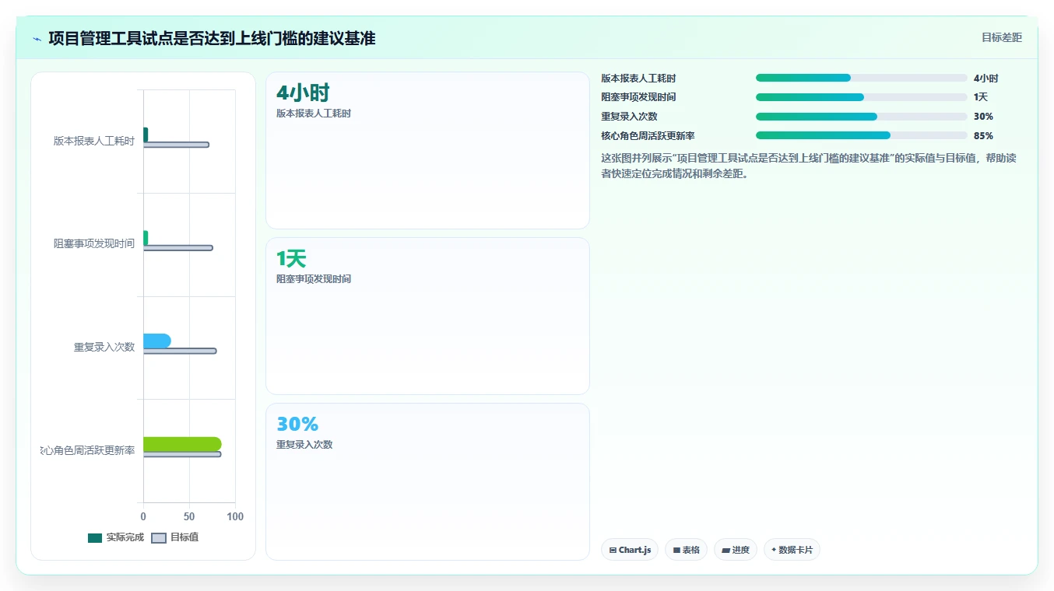Click the 表格 tag chip
The width and height of the screenshot is (1054, 591).
click(686, 550)
